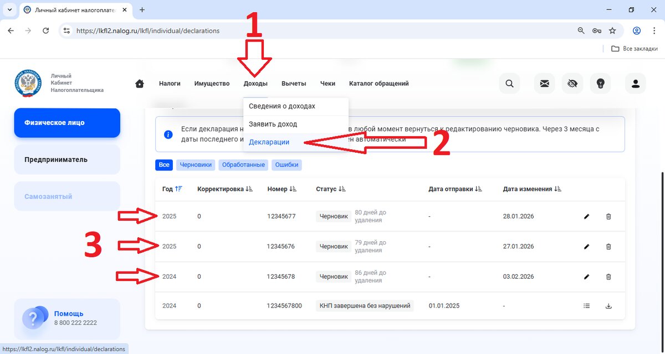Open a new browser tab
The height and width of the screenshot is (354, 665).
point(142,10)
